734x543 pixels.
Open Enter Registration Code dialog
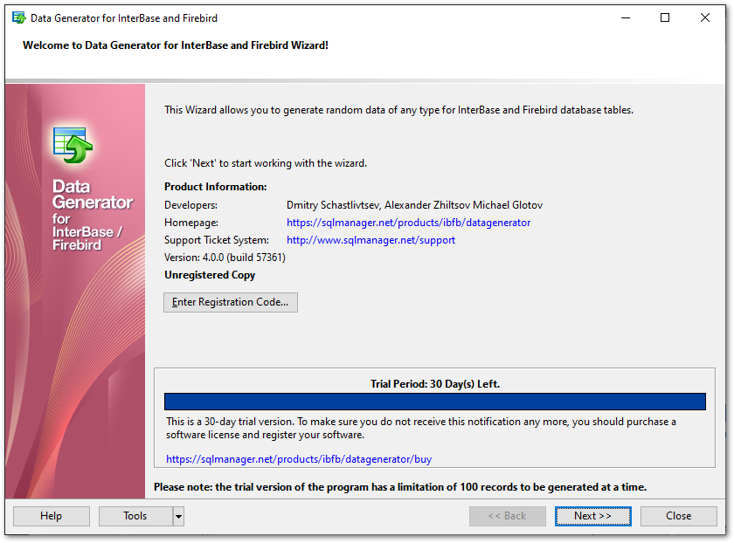coord(231,302)
